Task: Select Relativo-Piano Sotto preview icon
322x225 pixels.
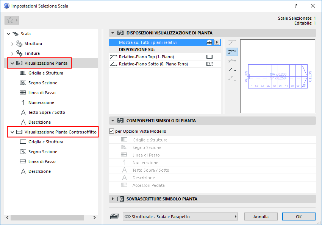Action: [232, 70]
